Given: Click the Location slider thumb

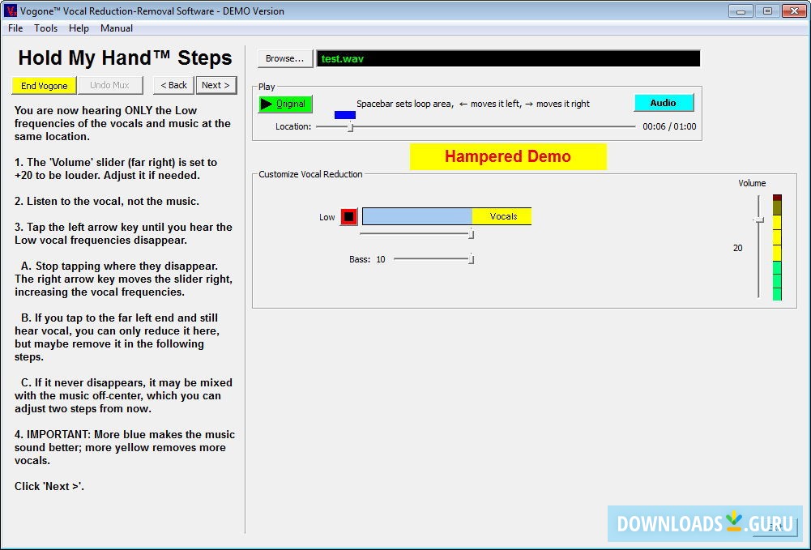Looking at the screenshot, I should (350, 127).
